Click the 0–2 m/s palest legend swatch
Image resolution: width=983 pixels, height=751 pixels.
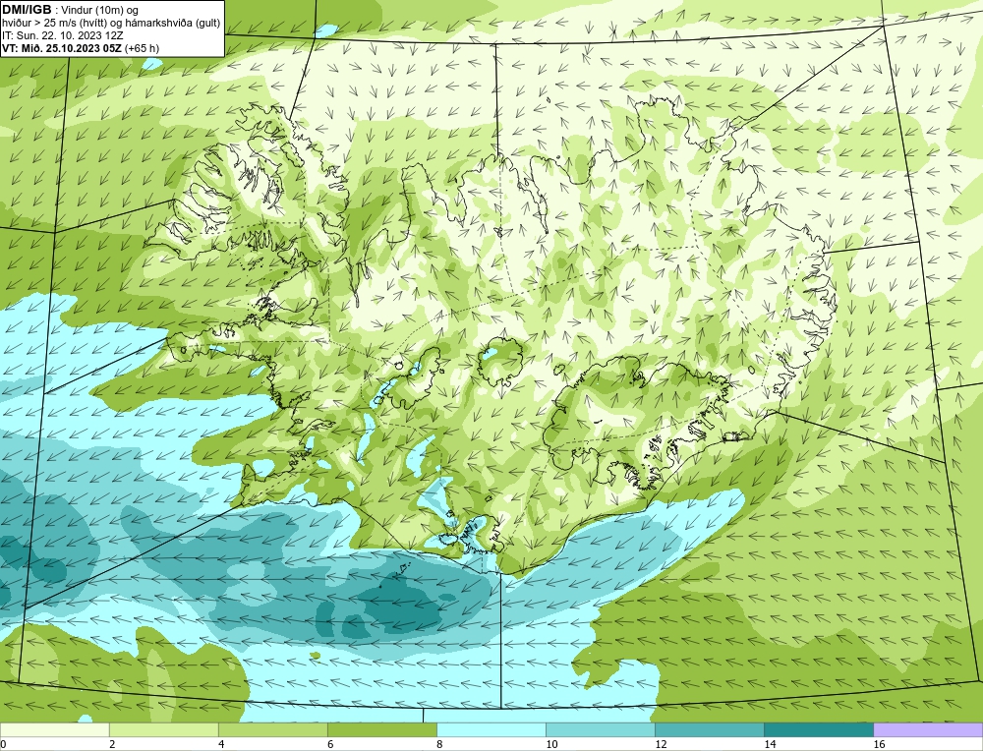(x=54, y=729)
